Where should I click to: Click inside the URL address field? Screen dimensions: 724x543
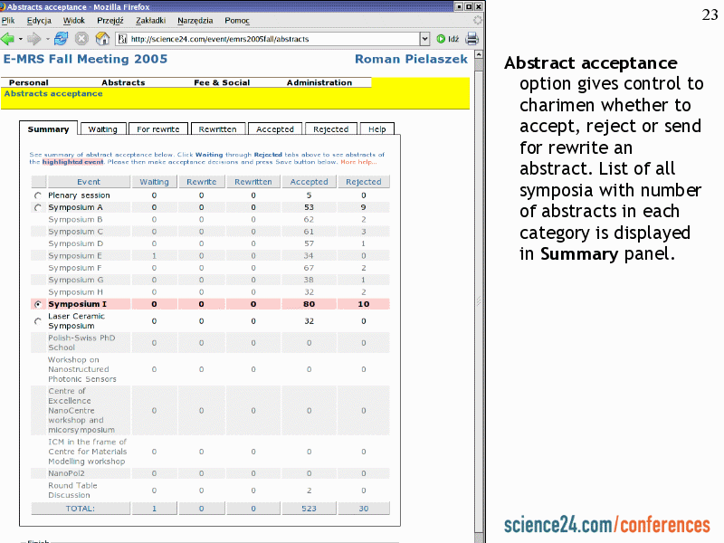(x=271, y=39)
